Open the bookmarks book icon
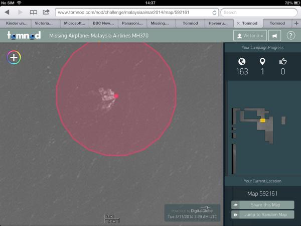This screenshot has width=301, height=226. point(34,12)
